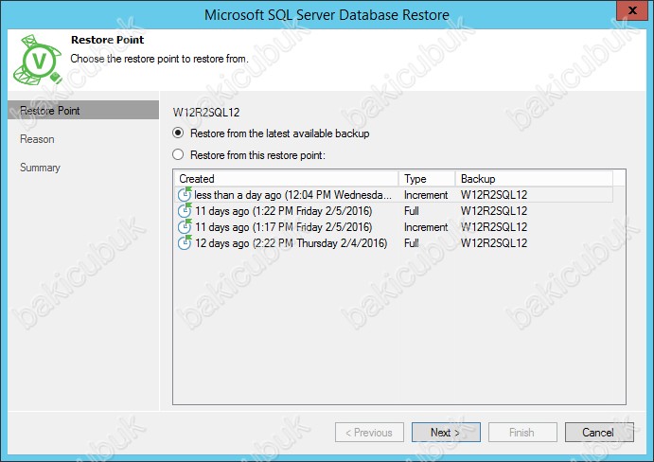654x462 pixels.
Task: Click Increment type cell in 12:04 PM row
Action: [x=426, y=195]
